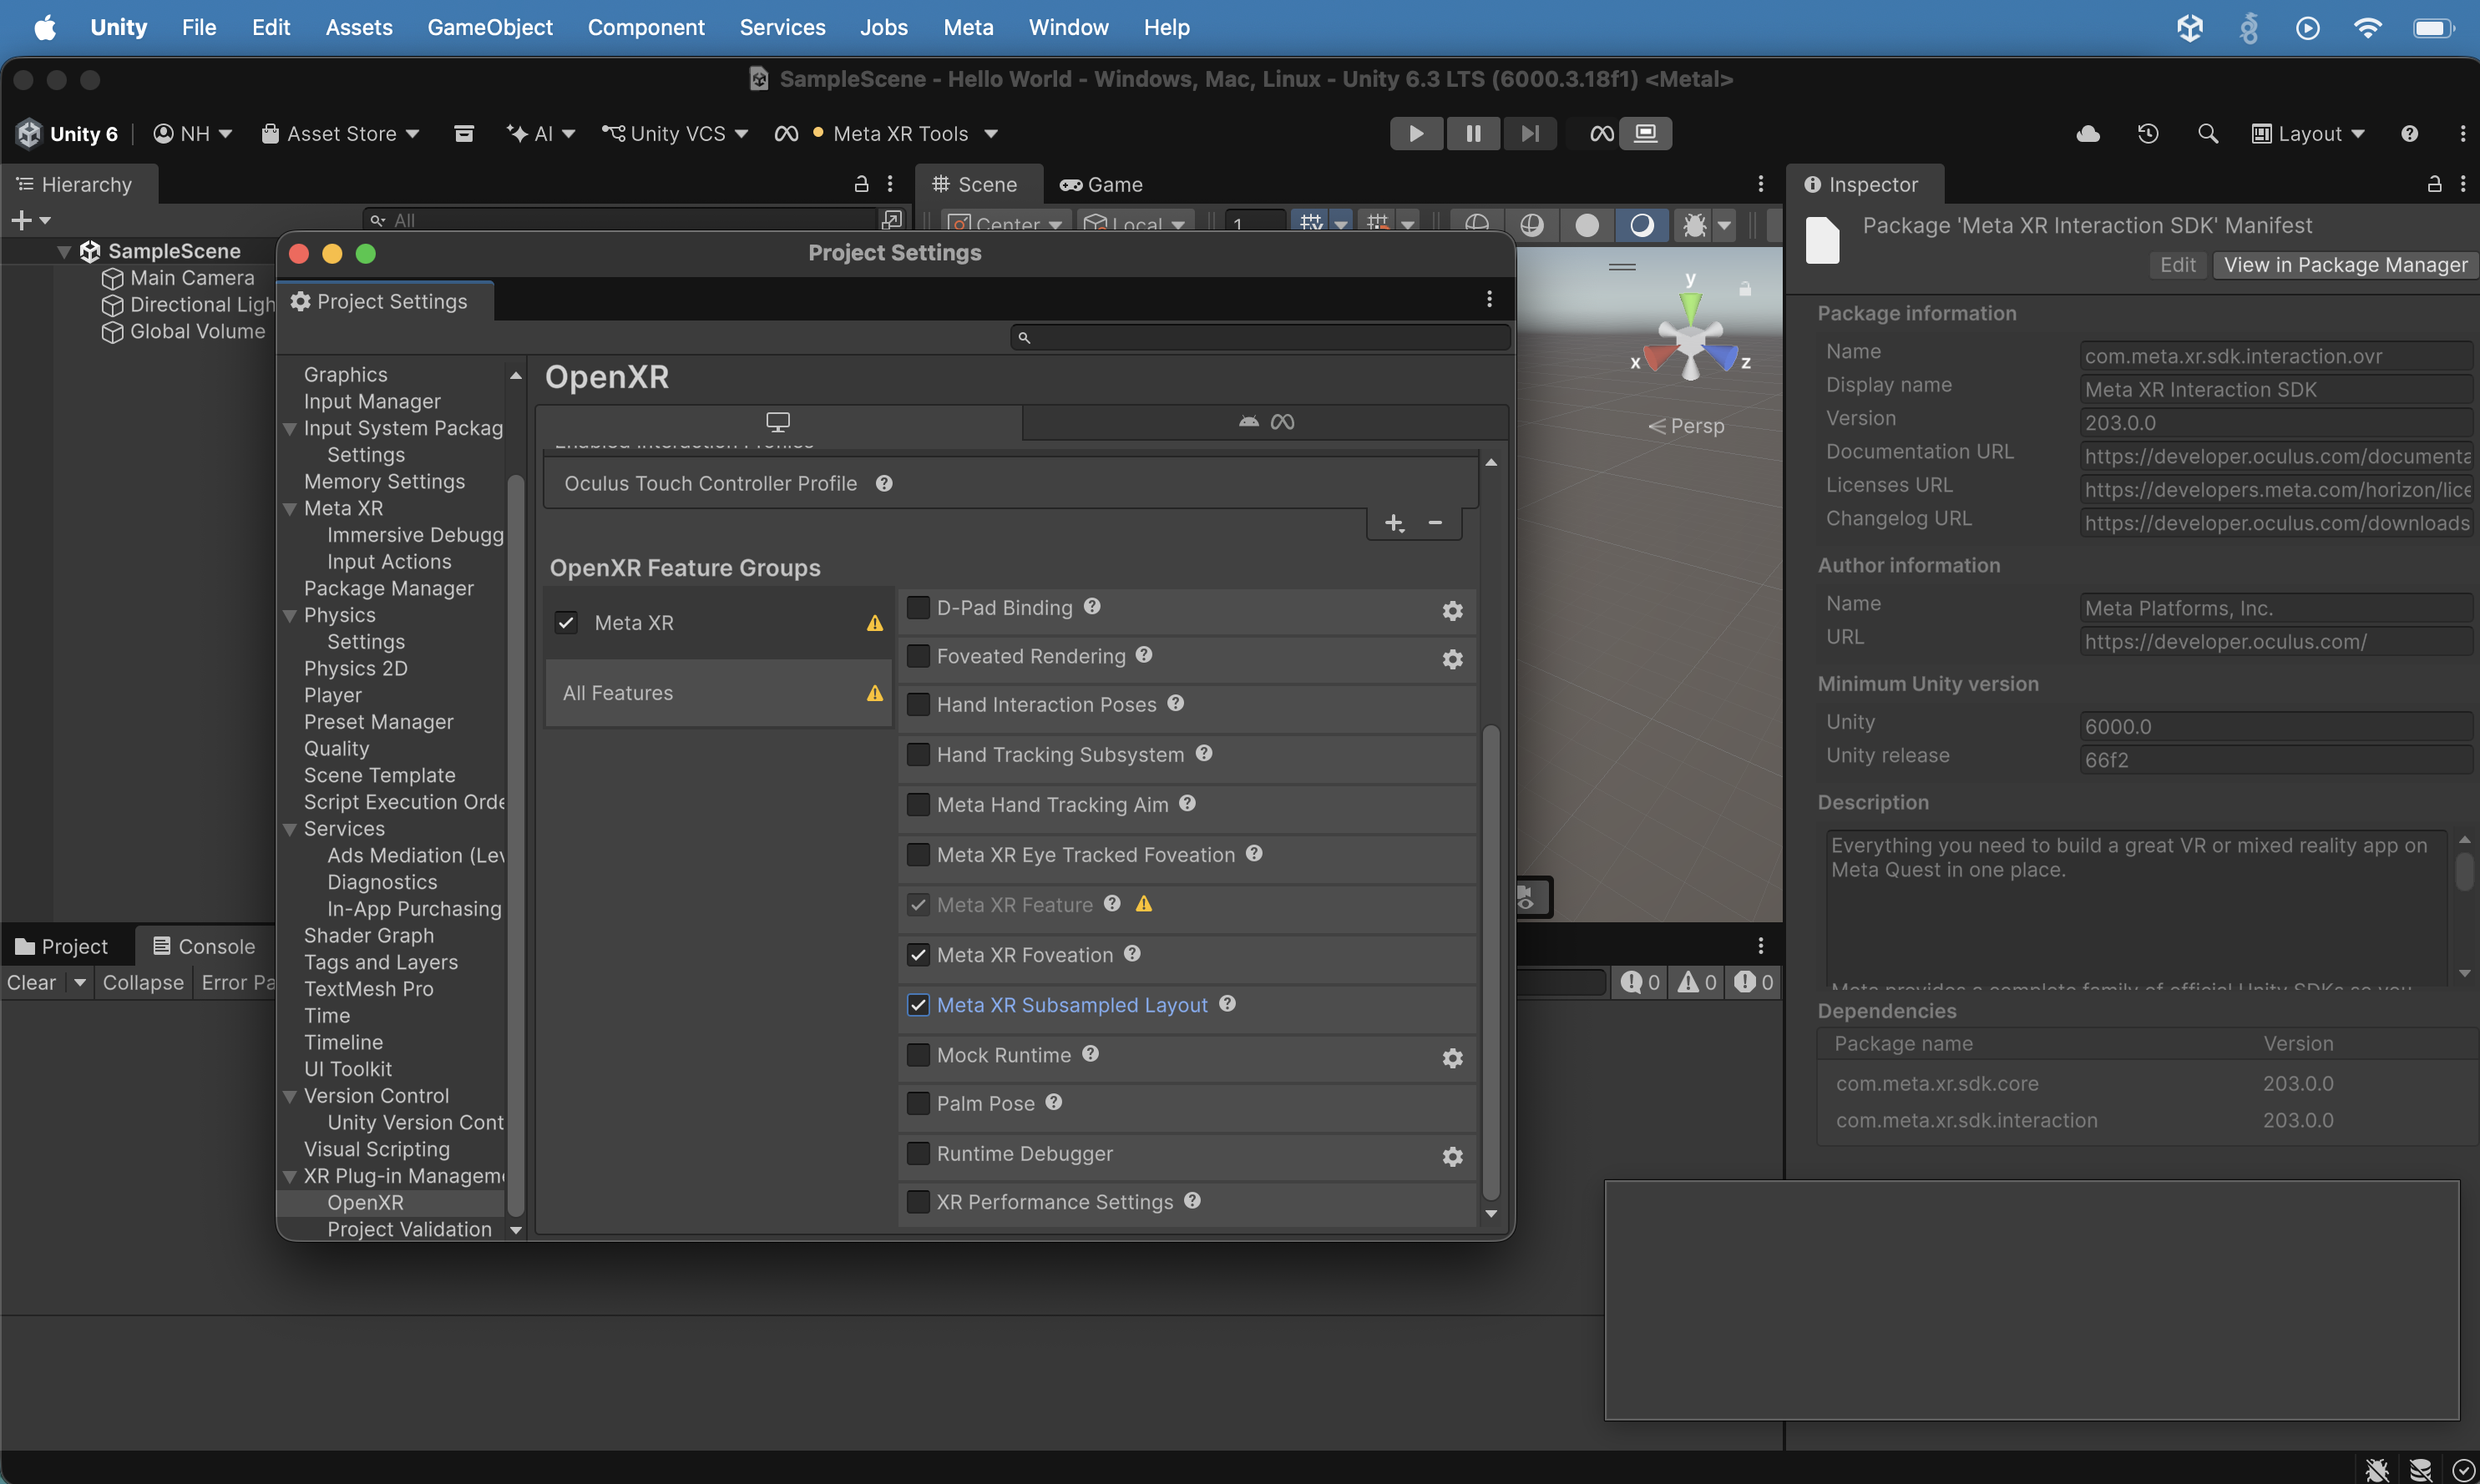Click the device display icon next to Meta simulator
This screenshot has height=1484, width=2480.
click(1646, 133)
